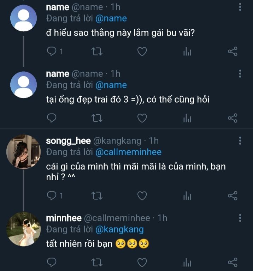The width and height of the screenshot is (253, 271).
Task: Open reply on 'tại ổng đẹp trai đó' tweet
Action: coord(52,118)
